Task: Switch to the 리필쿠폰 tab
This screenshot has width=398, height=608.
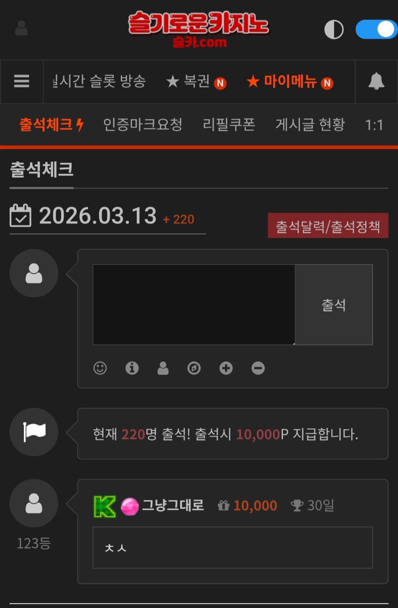Action: [x=229, y=125]
